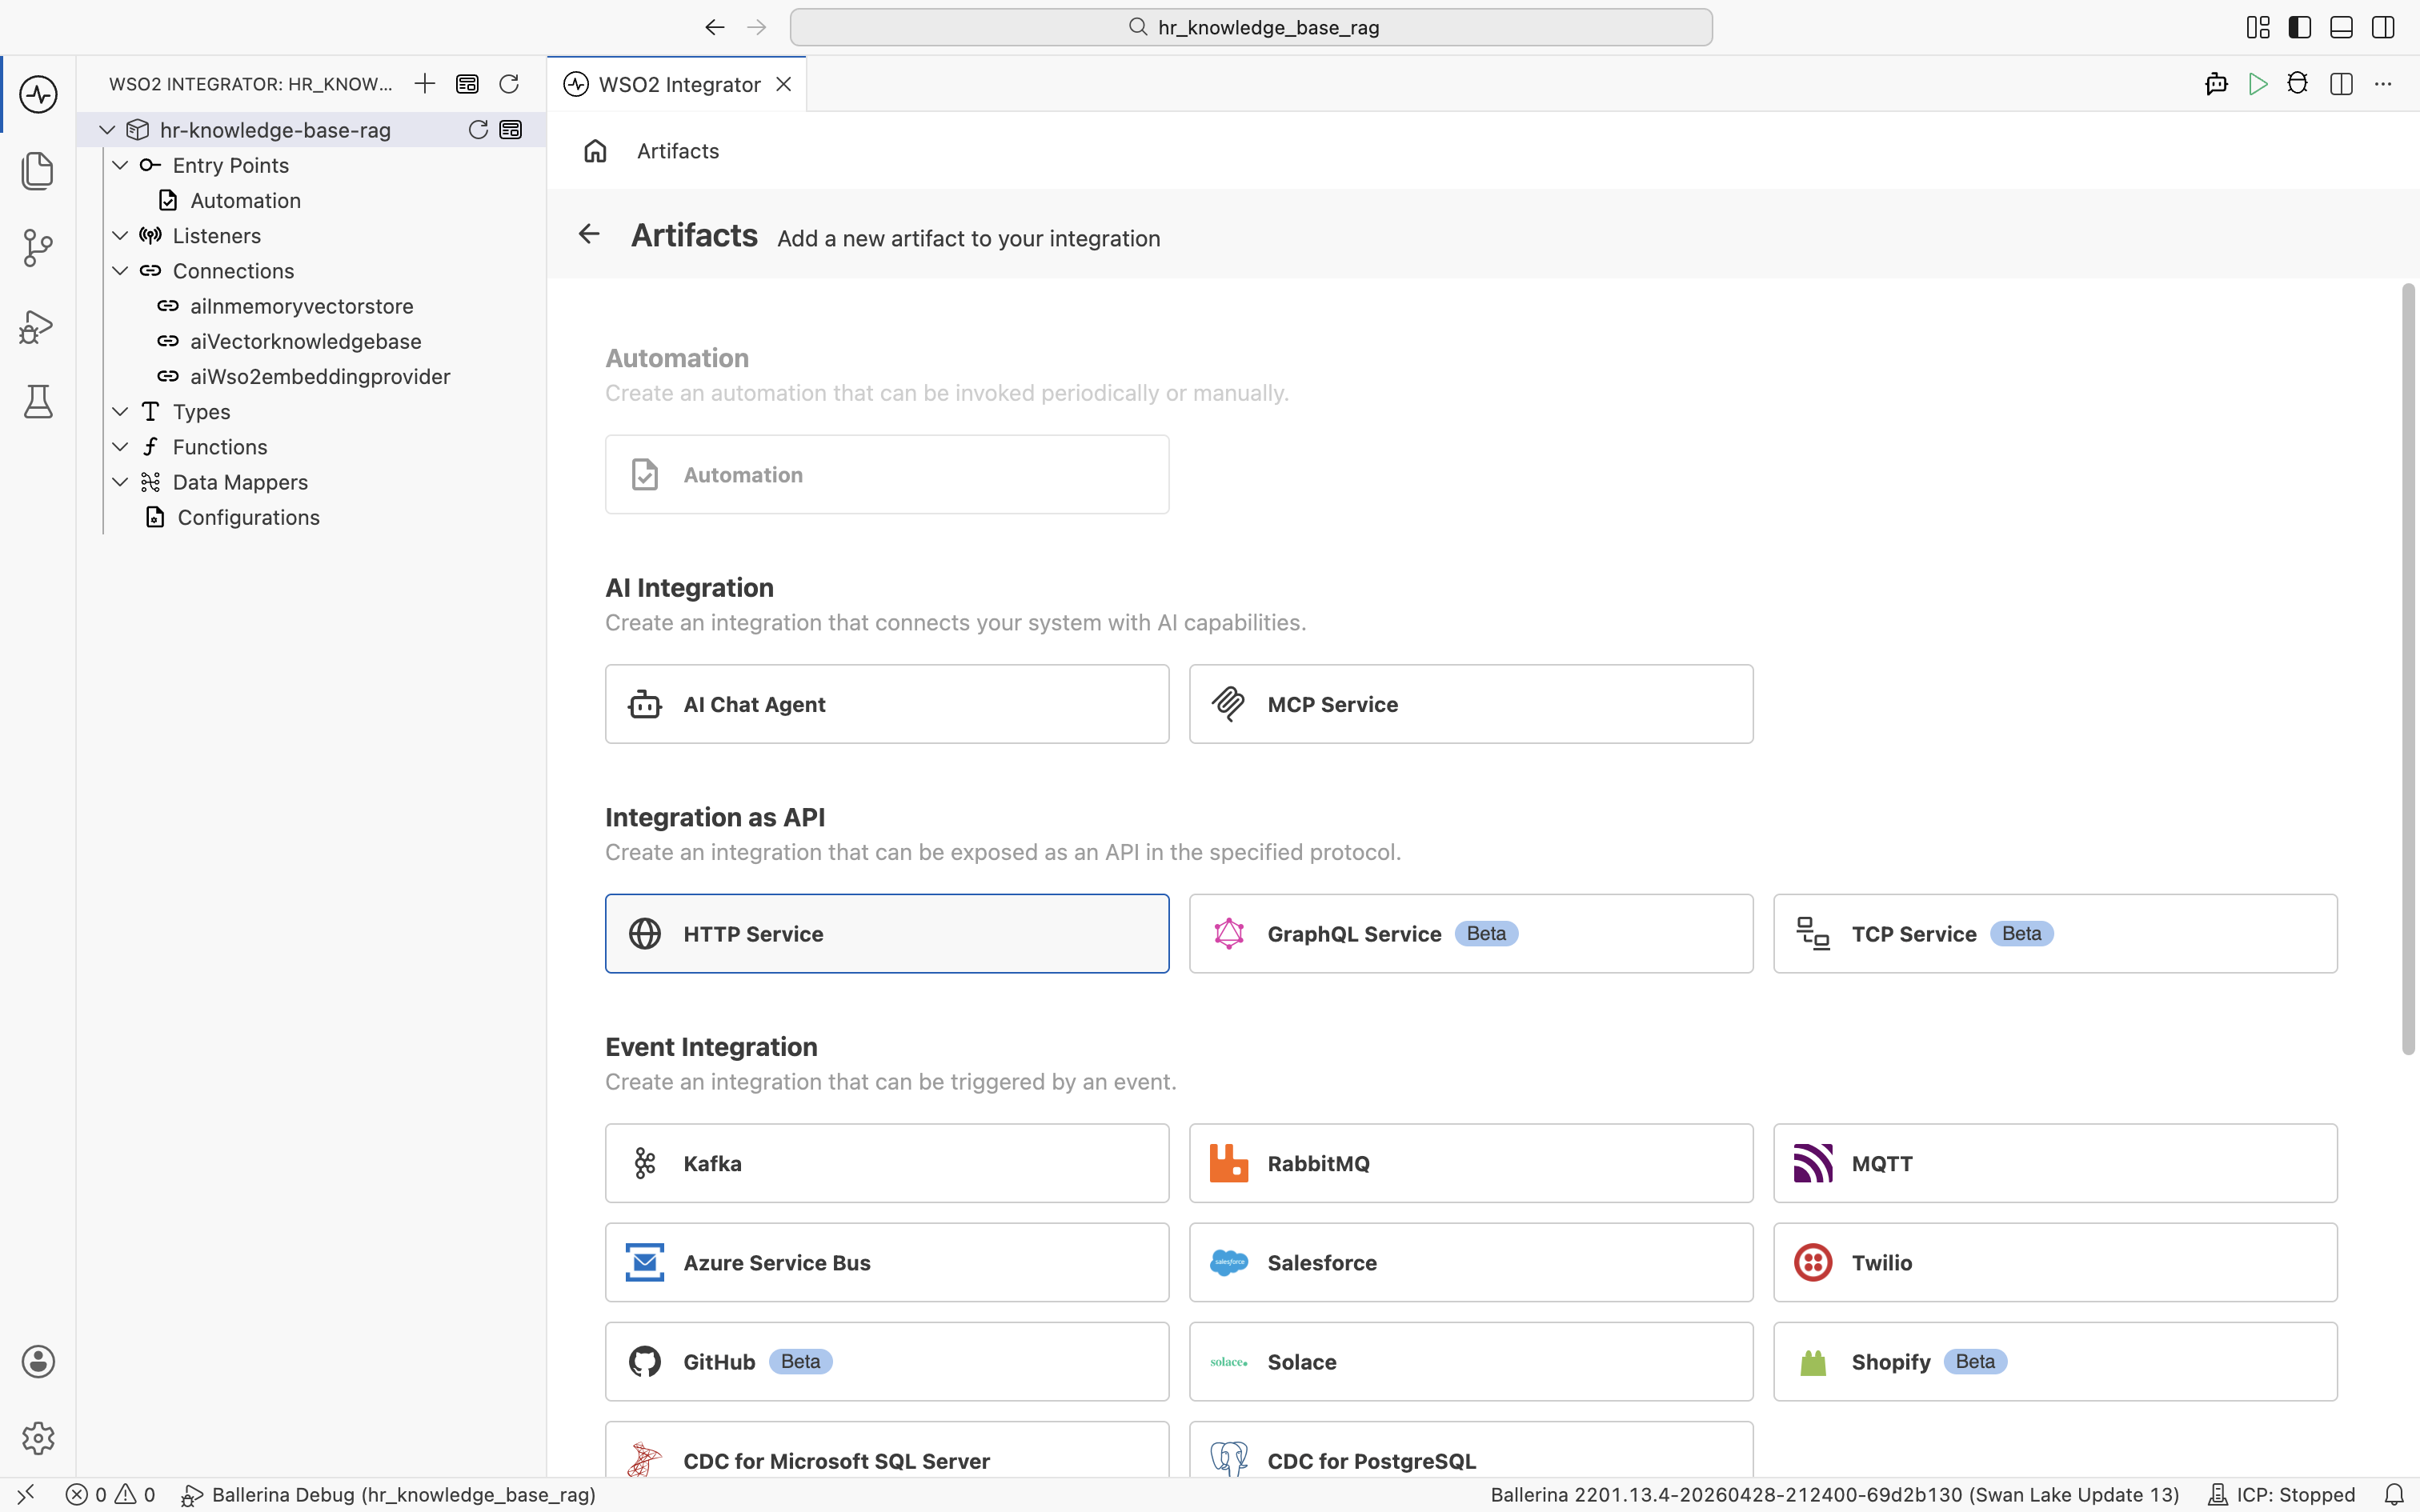Run the integration with the play icon
This screenshot has height=1512, width=2420.
click(x=2258, y=84)
